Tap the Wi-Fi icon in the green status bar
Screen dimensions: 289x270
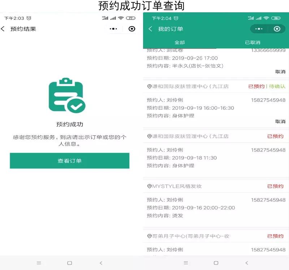click(x=266, y=18)
